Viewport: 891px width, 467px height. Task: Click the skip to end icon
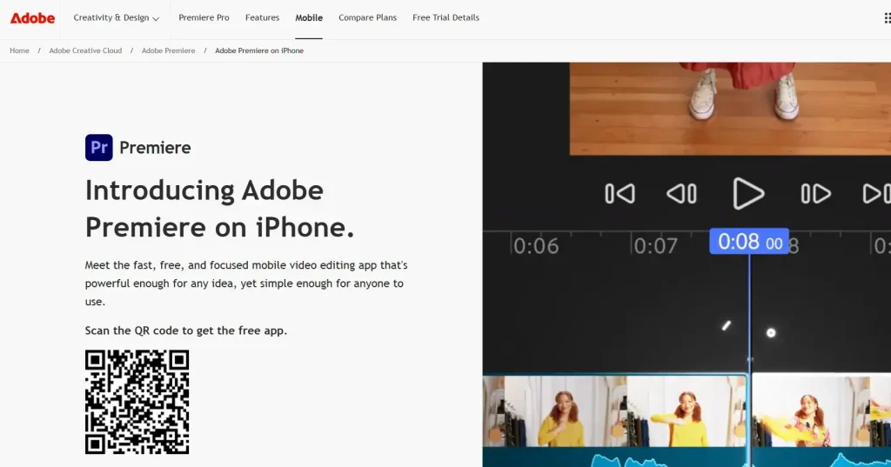click(875, 193)
